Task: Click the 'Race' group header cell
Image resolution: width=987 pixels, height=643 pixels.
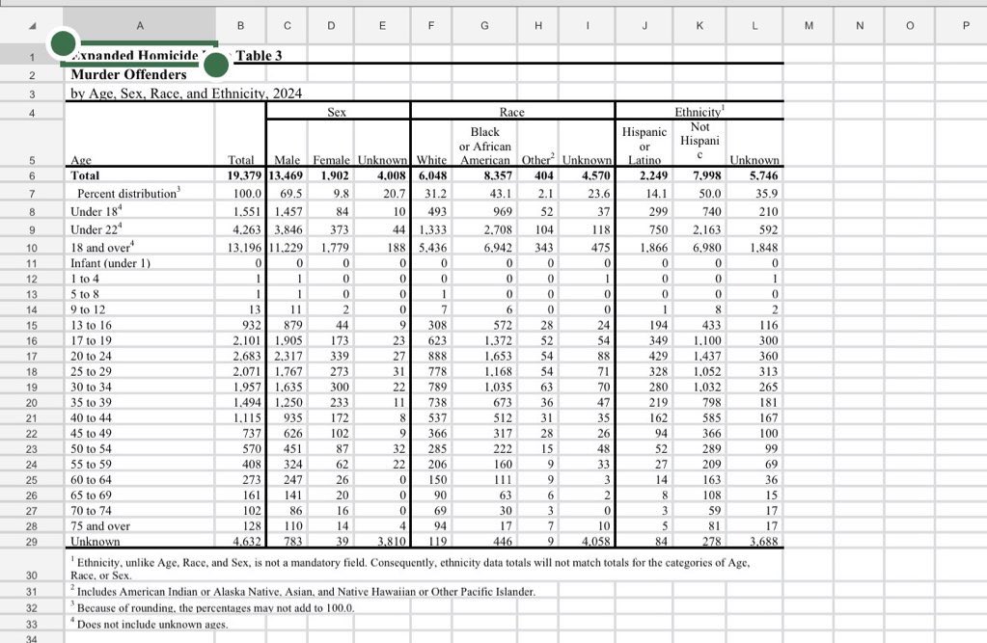Action: (511, 112)
